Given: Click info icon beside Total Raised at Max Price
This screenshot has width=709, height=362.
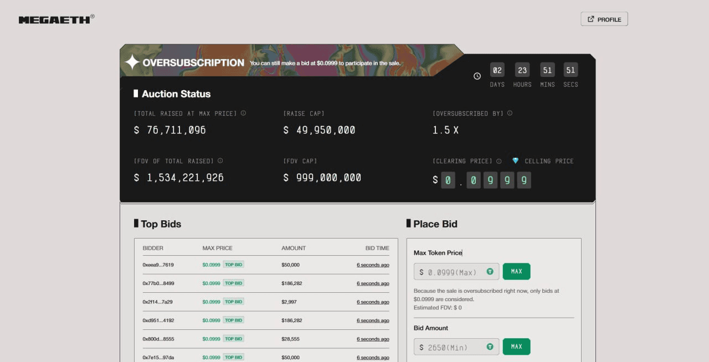Looking at the screenshot, I should point(243,113).
